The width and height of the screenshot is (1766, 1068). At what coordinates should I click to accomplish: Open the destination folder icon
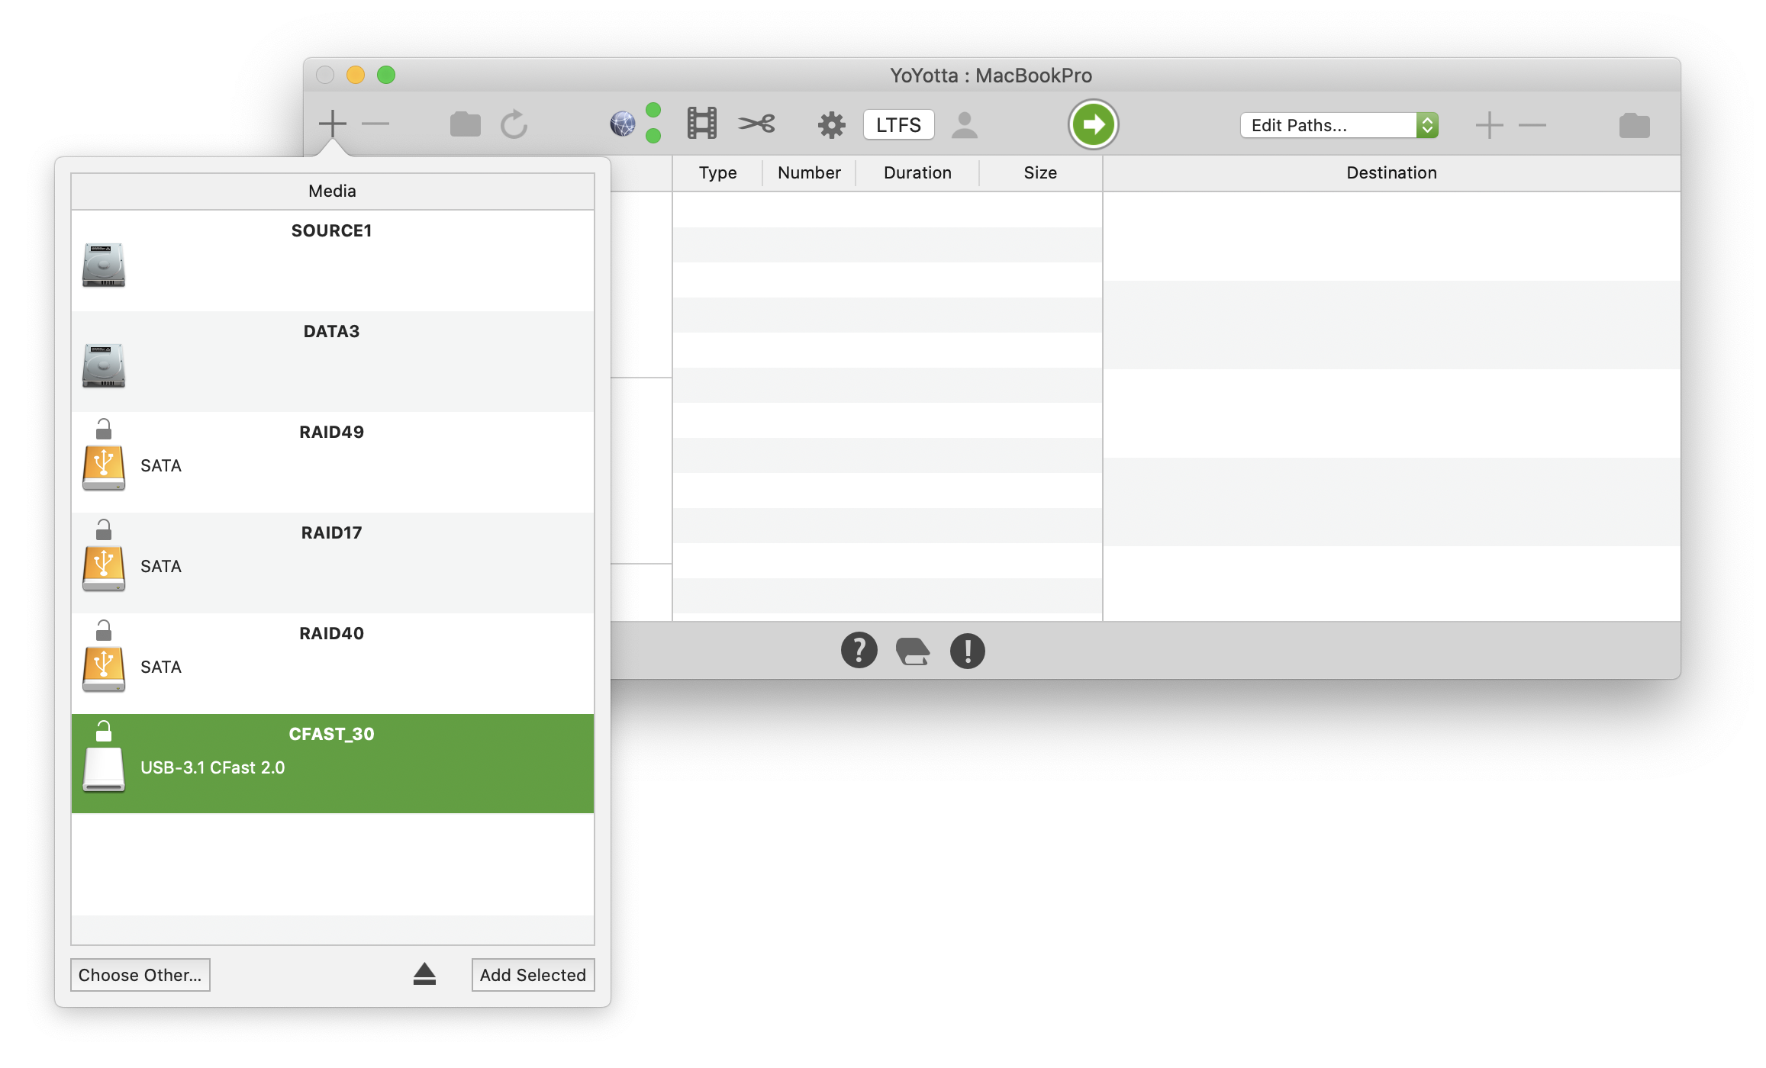pyautogui.click(x=1634, y=126)
